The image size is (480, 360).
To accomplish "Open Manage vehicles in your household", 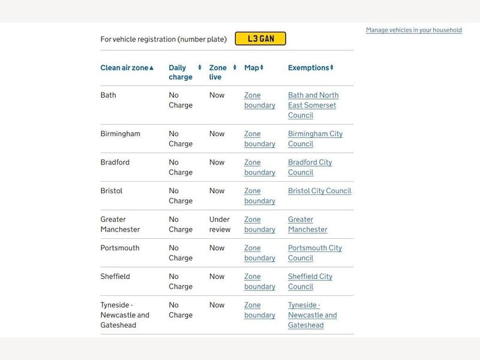I will coord(414,30).
